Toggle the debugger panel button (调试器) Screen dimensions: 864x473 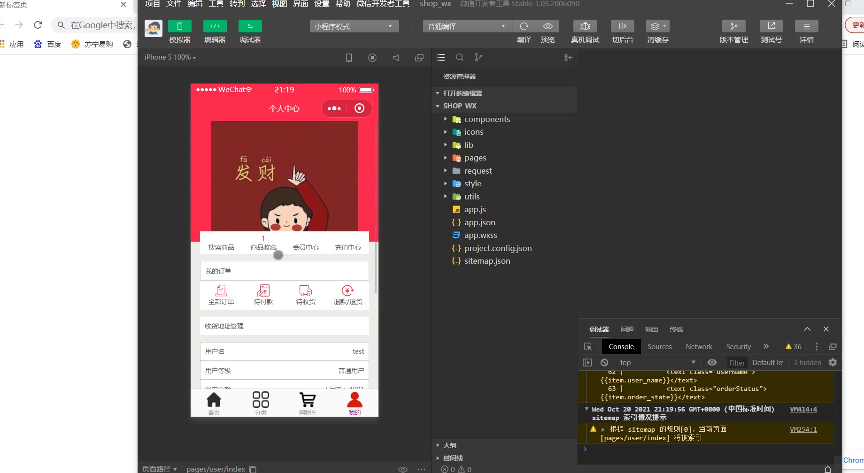click(x=250, y=27)
